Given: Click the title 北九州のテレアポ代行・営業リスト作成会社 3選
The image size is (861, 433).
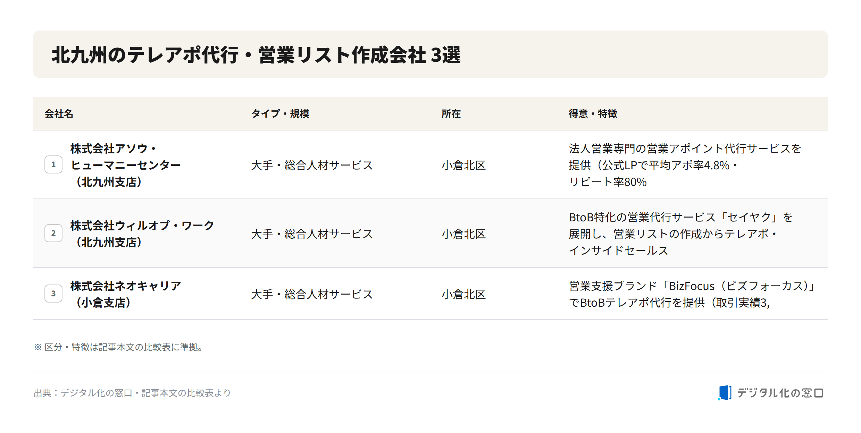Looking at the screenshot, I should (256, 55).
